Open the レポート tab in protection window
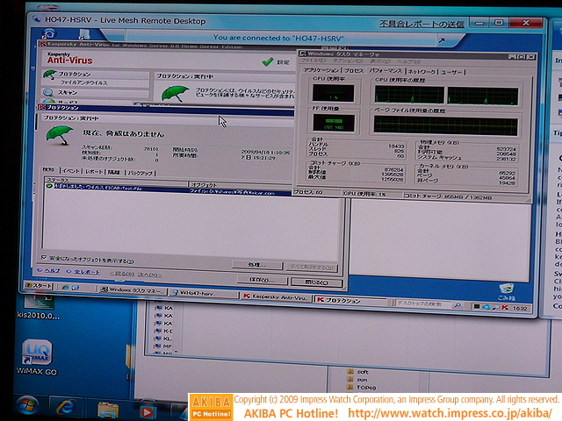The height and width of the screenshot is (421, 562). pyautogui.click(x=93, y=174)
